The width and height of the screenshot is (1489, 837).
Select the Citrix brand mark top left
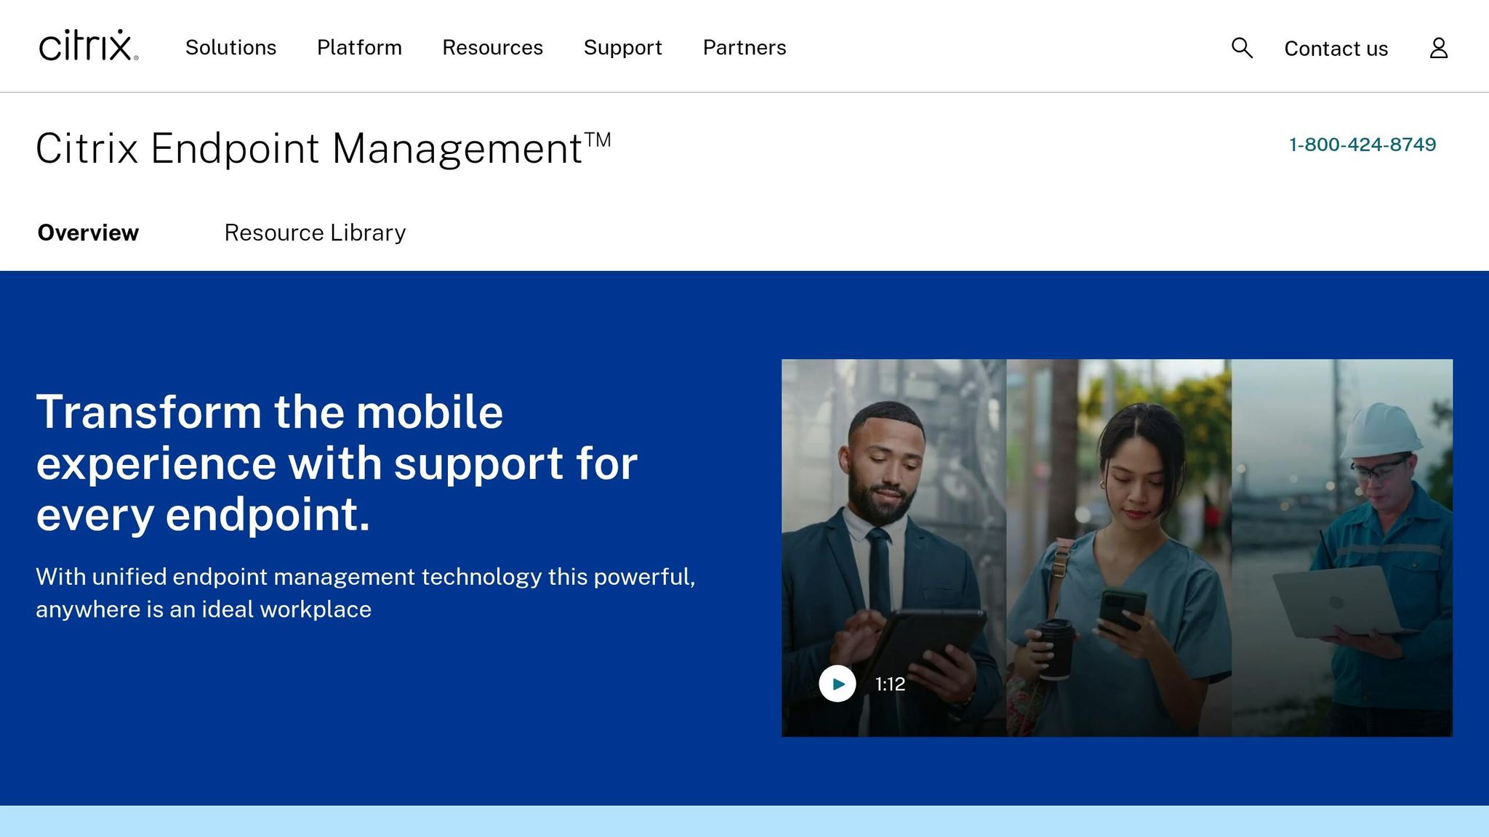coord(87,45)
